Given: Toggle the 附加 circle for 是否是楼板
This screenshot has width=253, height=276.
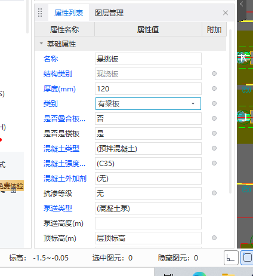Looking at the screenshot, I should 214,133.
